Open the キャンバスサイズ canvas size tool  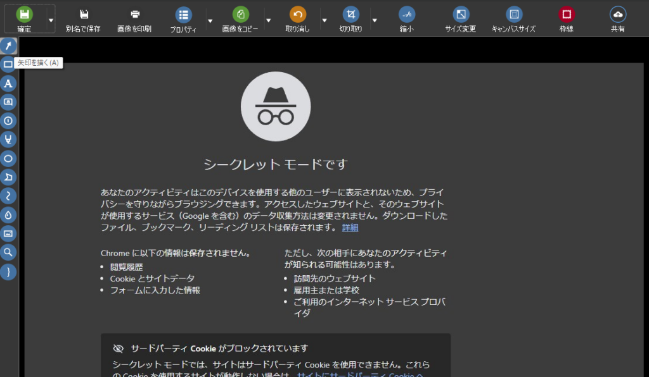[x=513, y=20]
